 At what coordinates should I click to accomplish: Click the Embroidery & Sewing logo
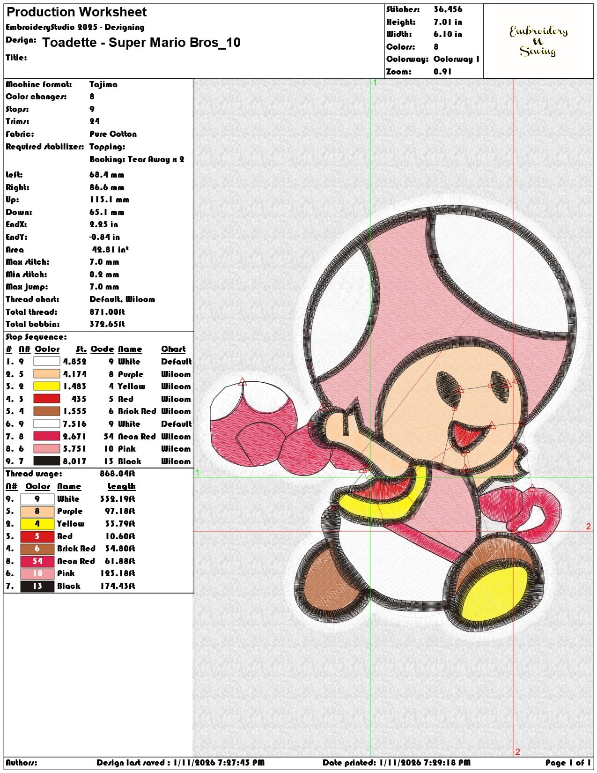pyautogui.click(x=538, y=41)
